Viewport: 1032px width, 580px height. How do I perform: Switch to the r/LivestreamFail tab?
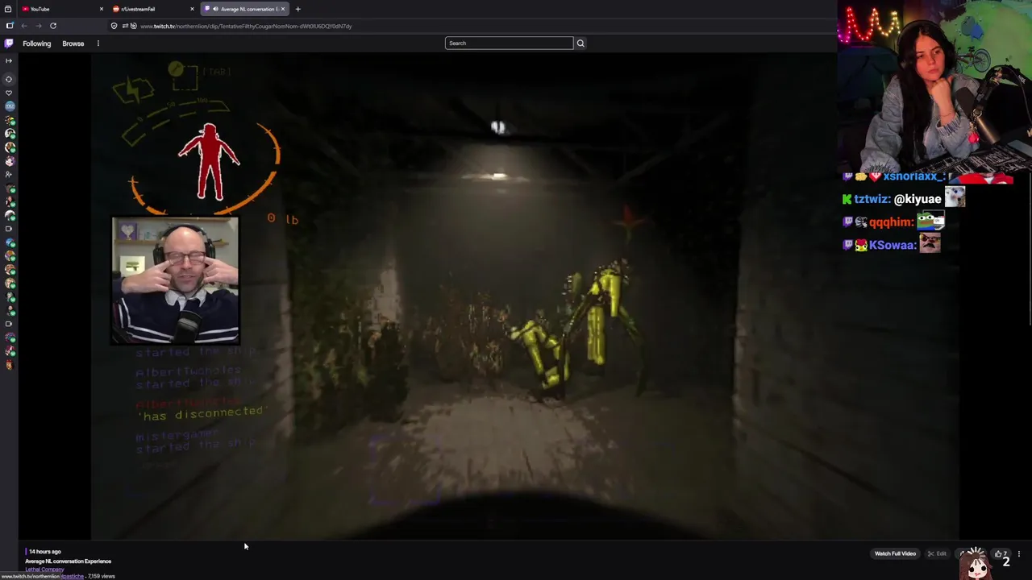pyautogui.click(x=152, y=9)
